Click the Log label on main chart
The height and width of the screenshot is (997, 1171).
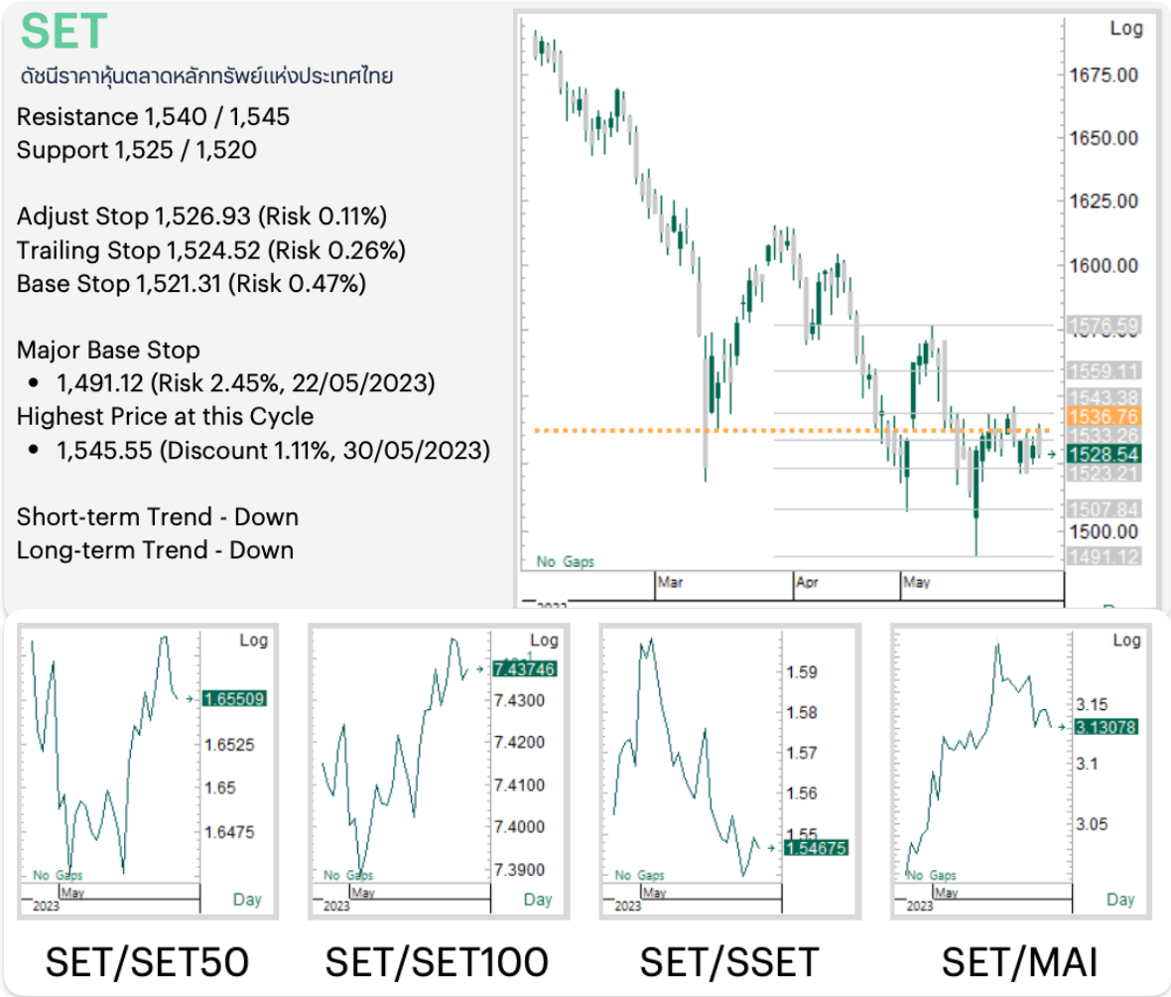(1125, 29)
